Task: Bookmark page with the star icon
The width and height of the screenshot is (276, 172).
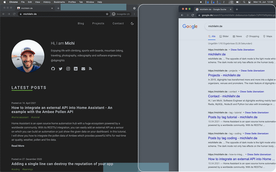Action: 107,14
